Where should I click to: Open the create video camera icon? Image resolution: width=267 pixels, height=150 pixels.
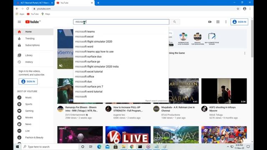coord(210,22)
